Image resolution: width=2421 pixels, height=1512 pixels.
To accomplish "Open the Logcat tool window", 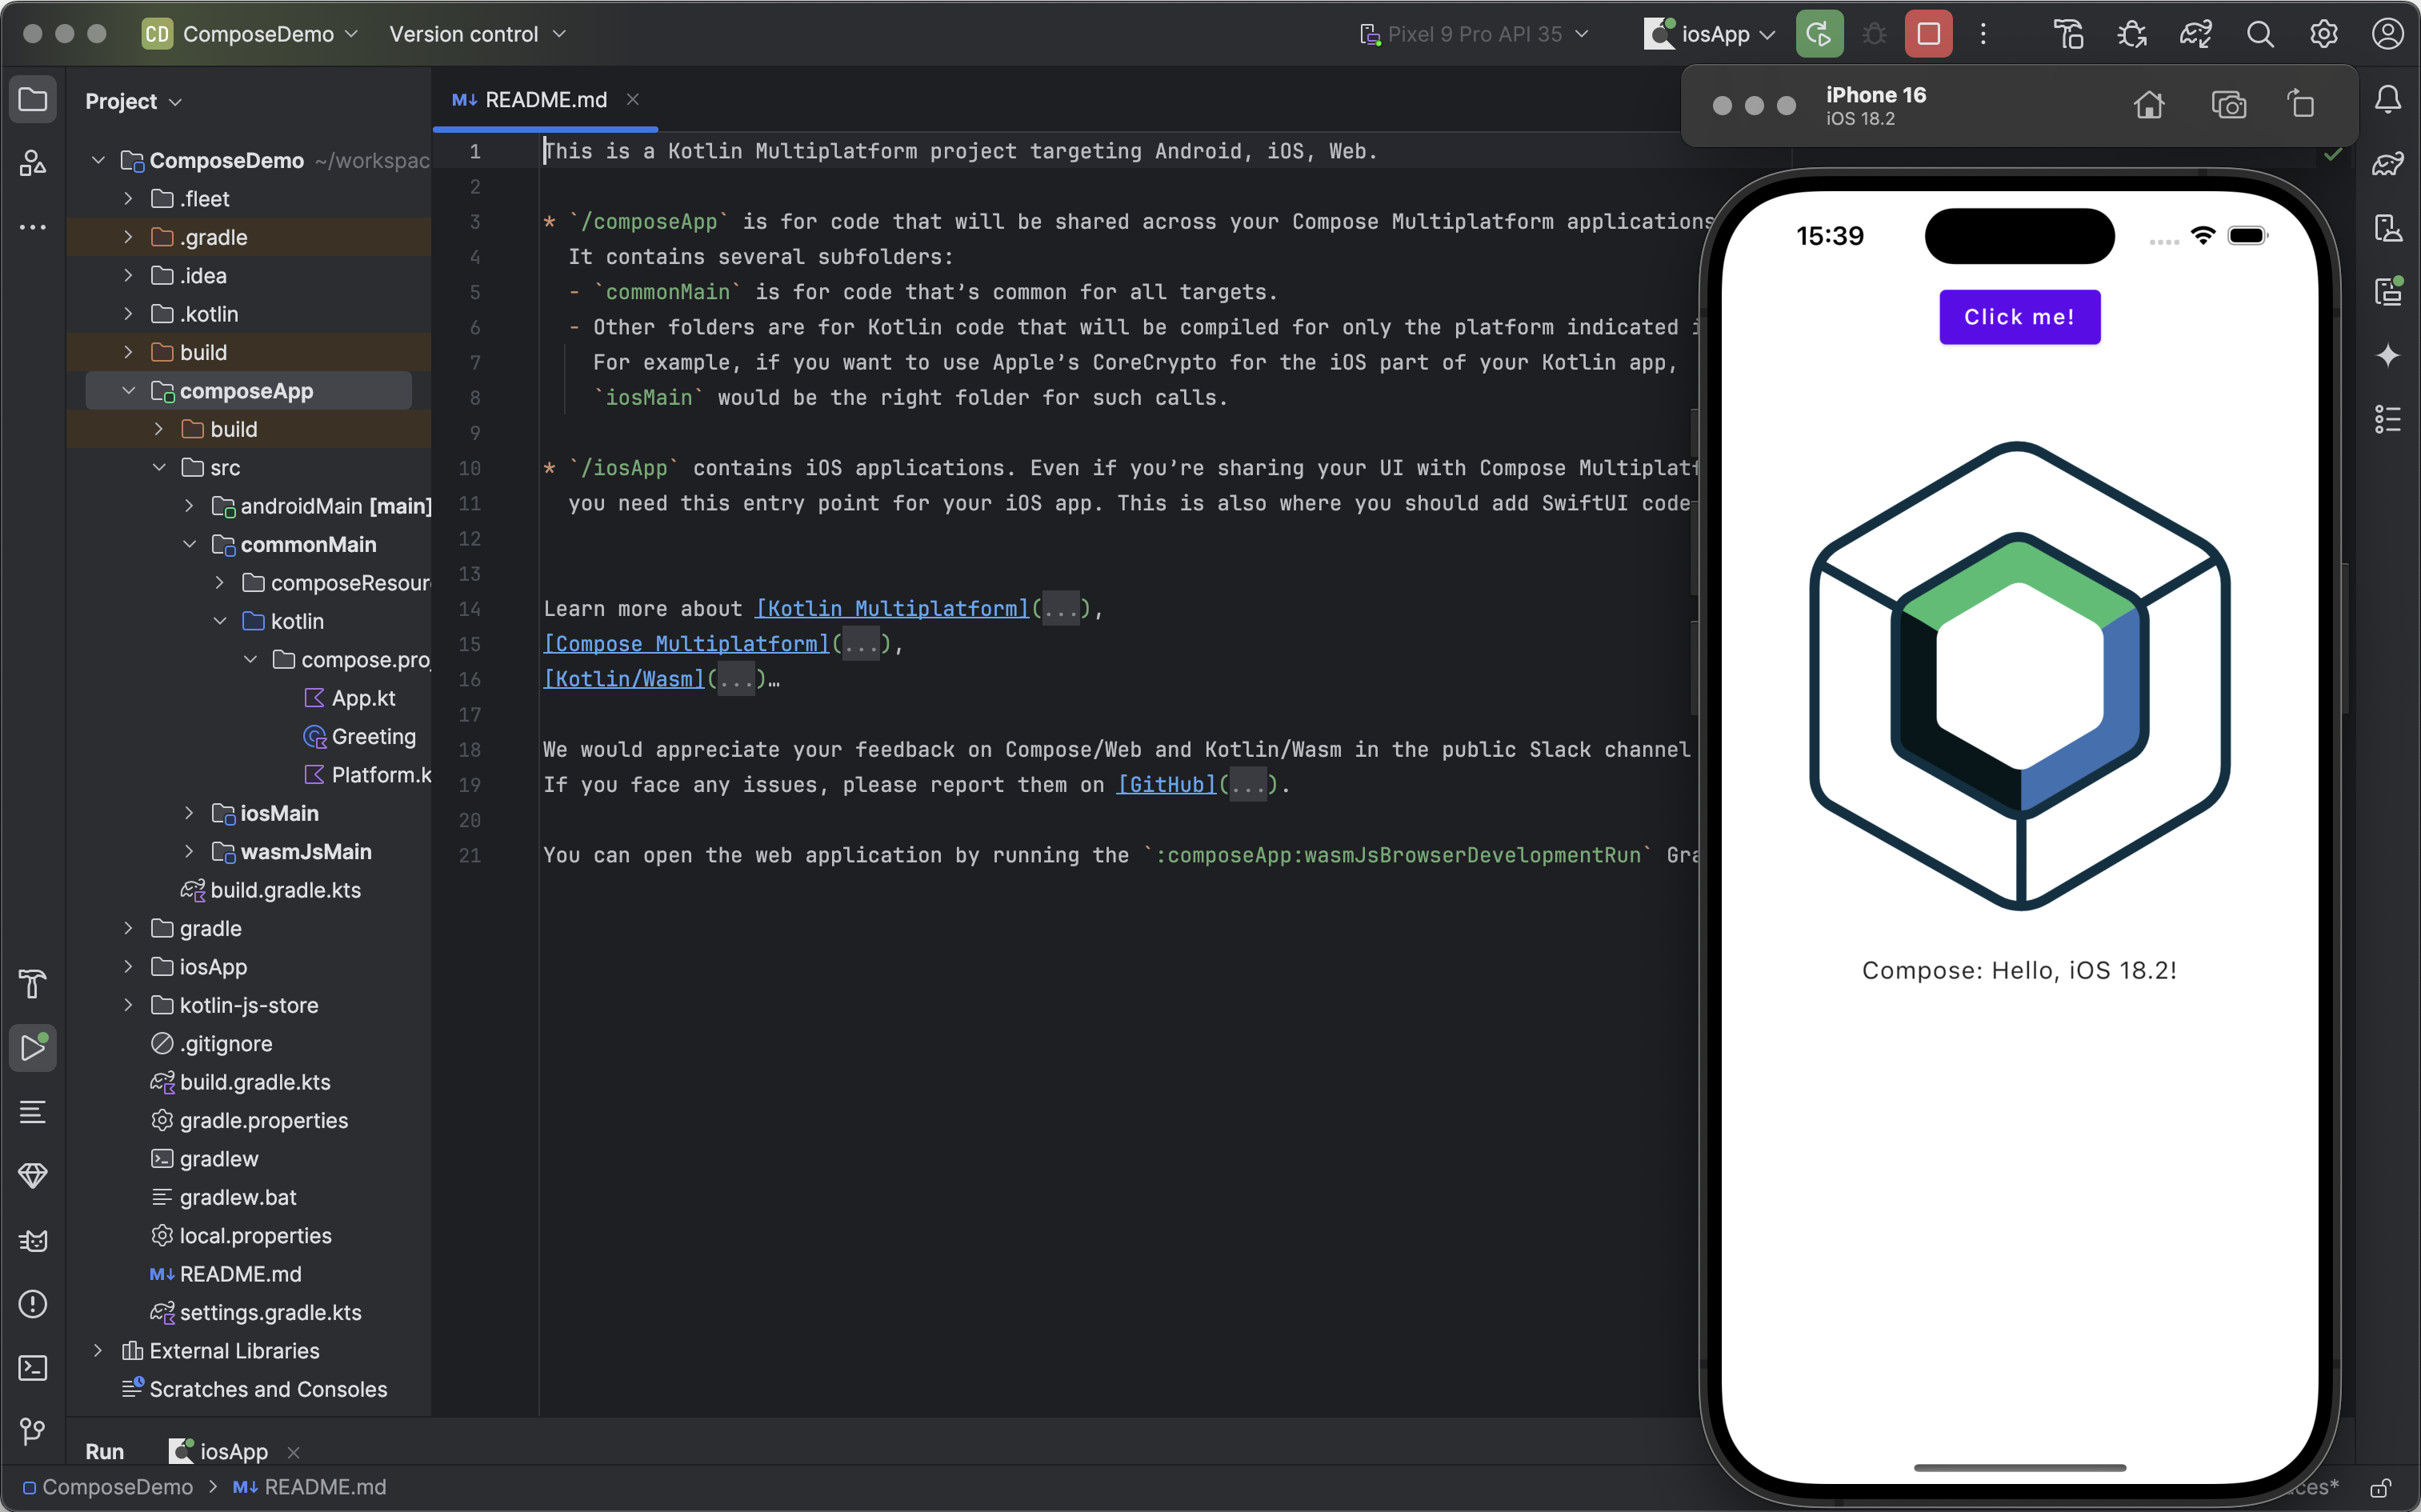I will click(33, 1240).
